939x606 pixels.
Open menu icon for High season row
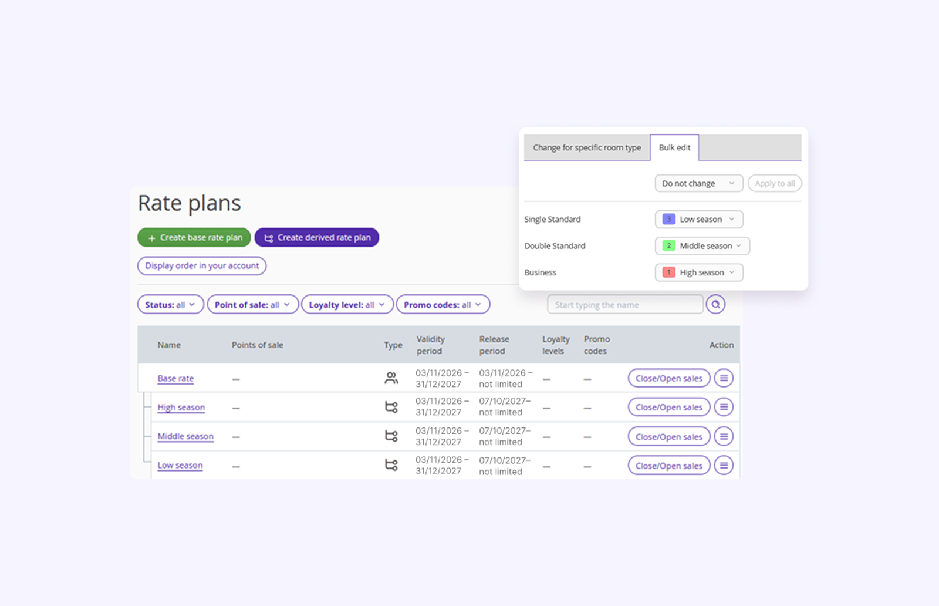coord(724,407)
